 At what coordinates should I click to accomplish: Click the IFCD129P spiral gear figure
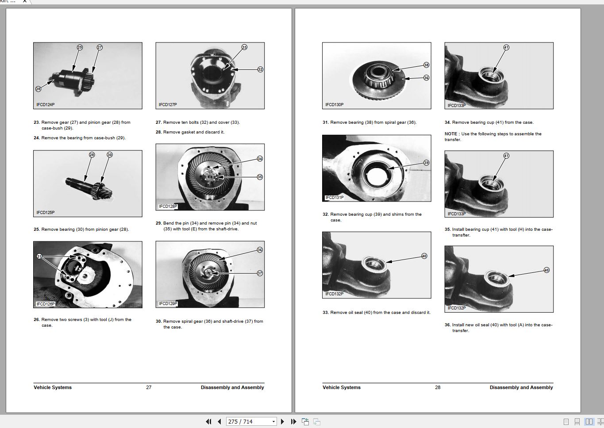[x=210, y=275]
